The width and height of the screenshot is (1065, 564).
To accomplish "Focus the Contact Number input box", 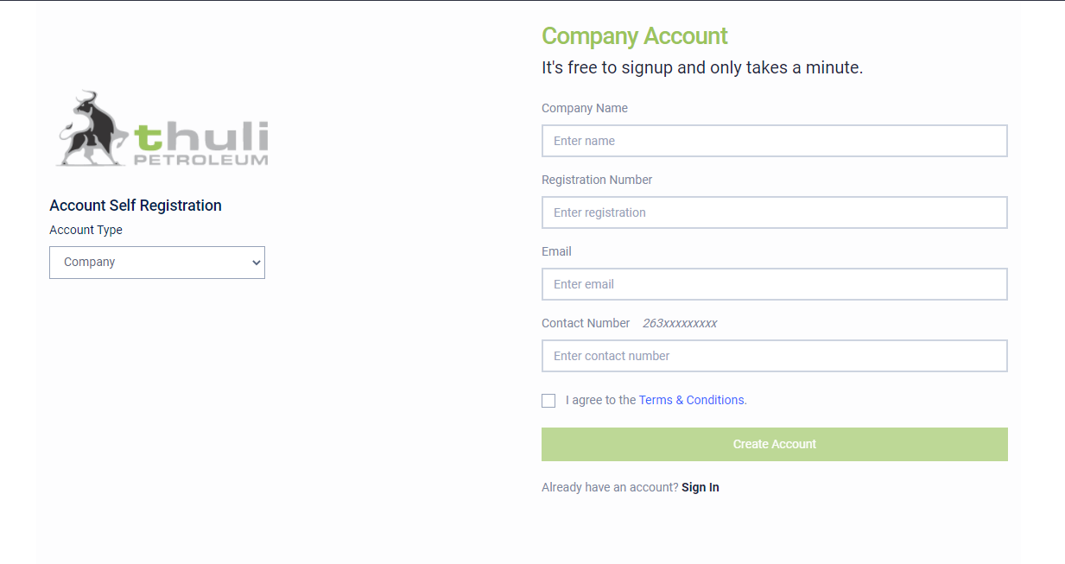I will coord(775,356).
